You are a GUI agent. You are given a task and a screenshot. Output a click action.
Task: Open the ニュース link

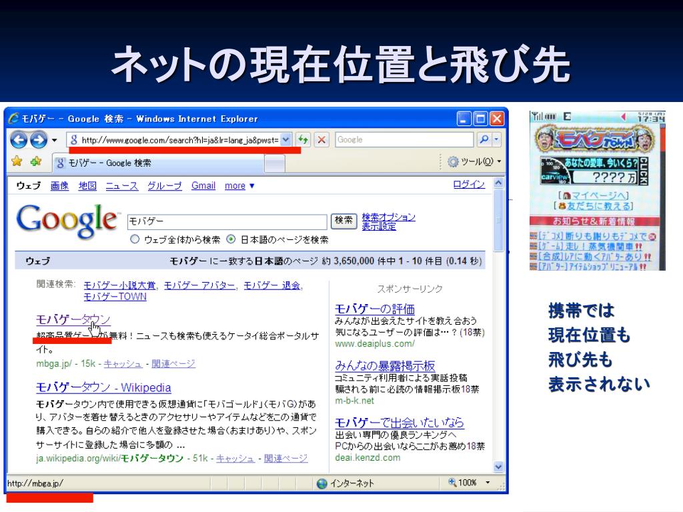121,186
